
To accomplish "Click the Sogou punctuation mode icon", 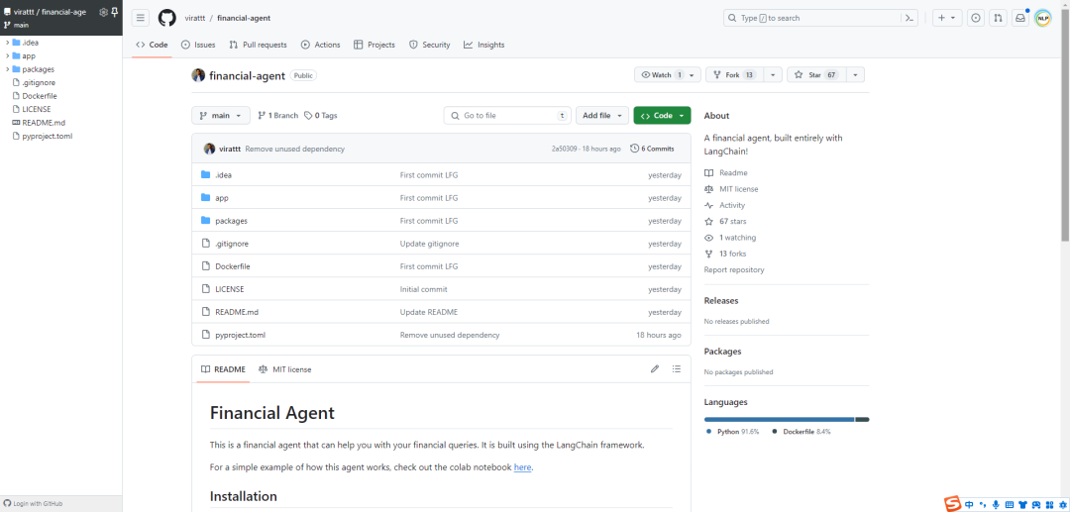I will pos(983,504).
